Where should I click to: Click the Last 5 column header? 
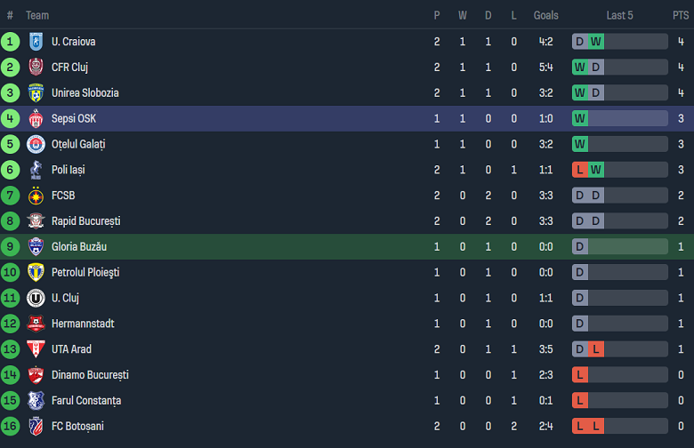point(619,15)
